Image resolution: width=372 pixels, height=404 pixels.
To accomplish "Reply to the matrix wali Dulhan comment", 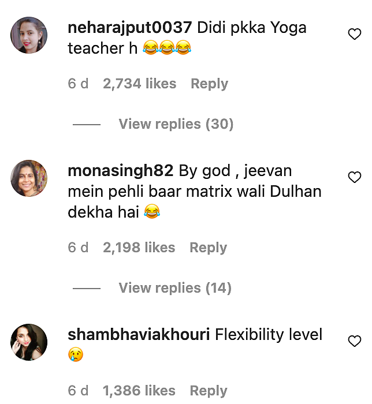I will (209, 248).
